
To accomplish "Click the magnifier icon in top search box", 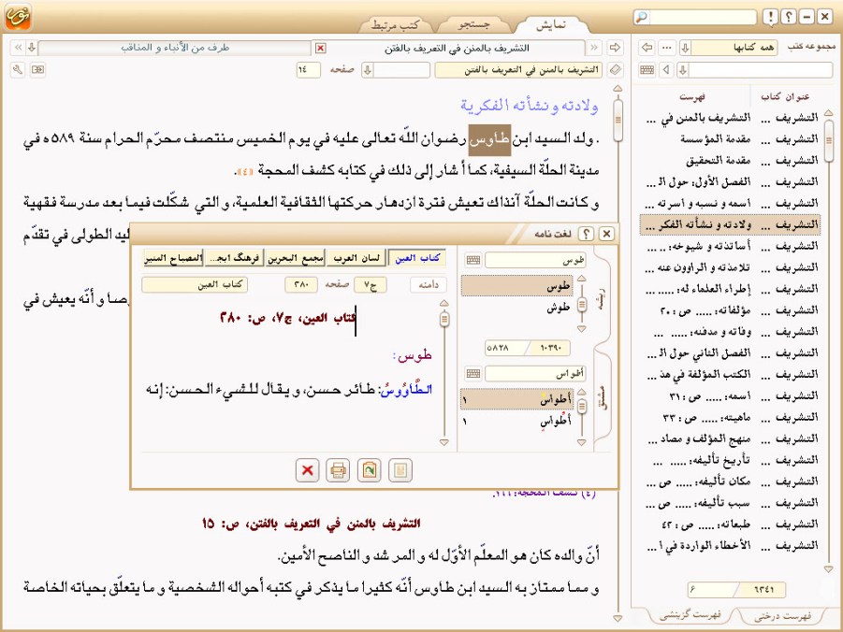I will [x=642, y=17].
